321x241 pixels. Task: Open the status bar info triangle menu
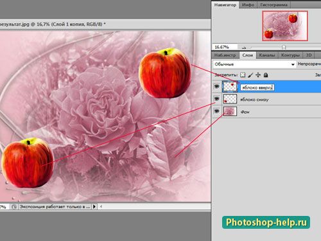[94, 207]
